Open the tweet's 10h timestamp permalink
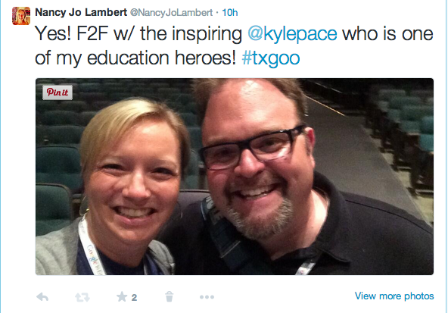448x313 pixels. click(x=230, y=13)
